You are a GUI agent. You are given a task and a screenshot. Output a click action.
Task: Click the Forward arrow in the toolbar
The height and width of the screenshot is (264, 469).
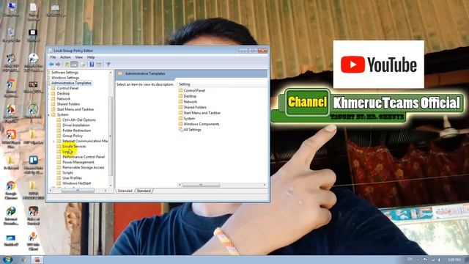point(58,65)
